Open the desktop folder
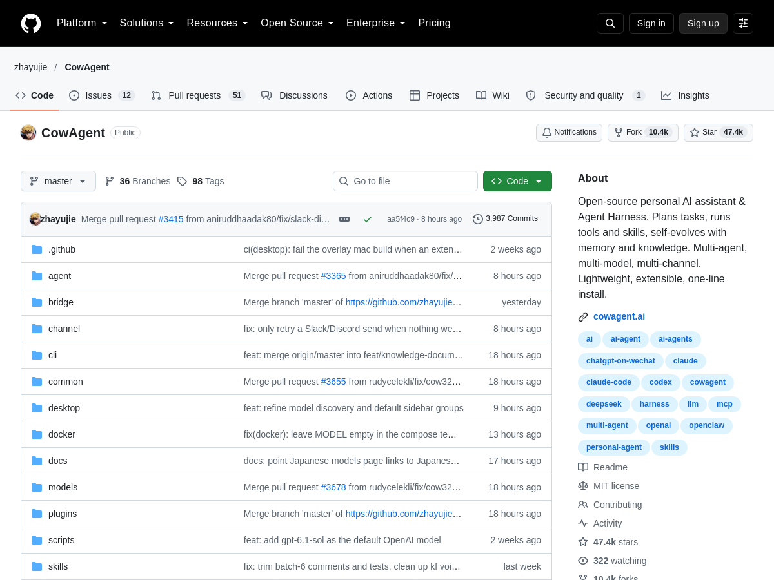This screenshot has height=580, width=774. tap(64, 408)
